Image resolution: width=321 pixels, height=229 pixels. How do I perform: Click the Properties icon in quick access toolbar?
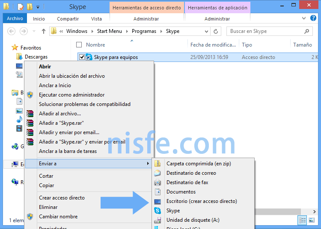tap(21, 7)
